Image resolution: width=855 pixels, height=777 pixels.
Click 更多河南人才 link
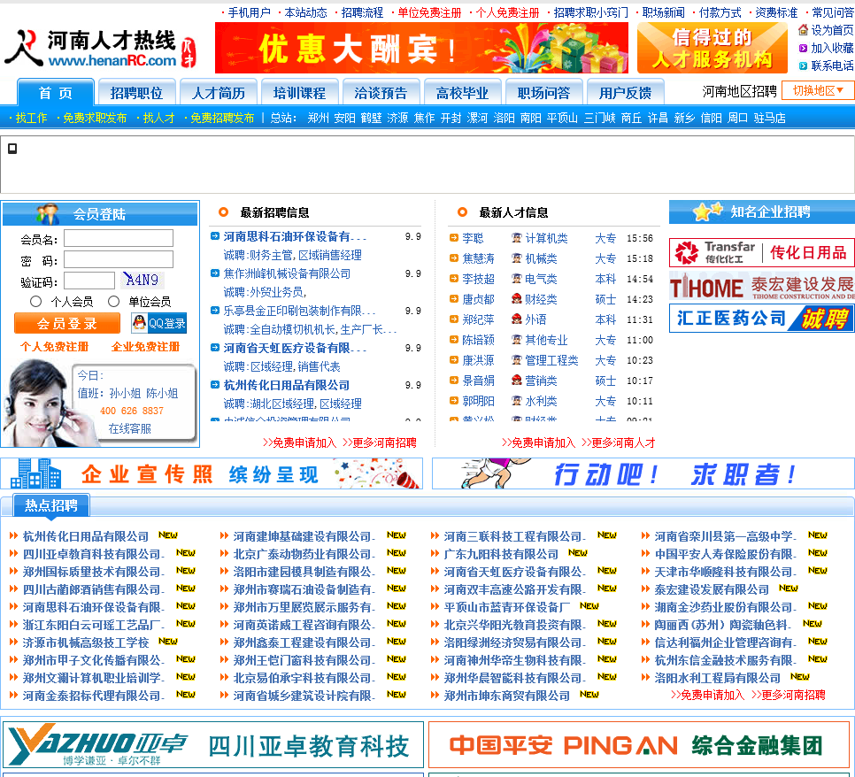[619, 442]
